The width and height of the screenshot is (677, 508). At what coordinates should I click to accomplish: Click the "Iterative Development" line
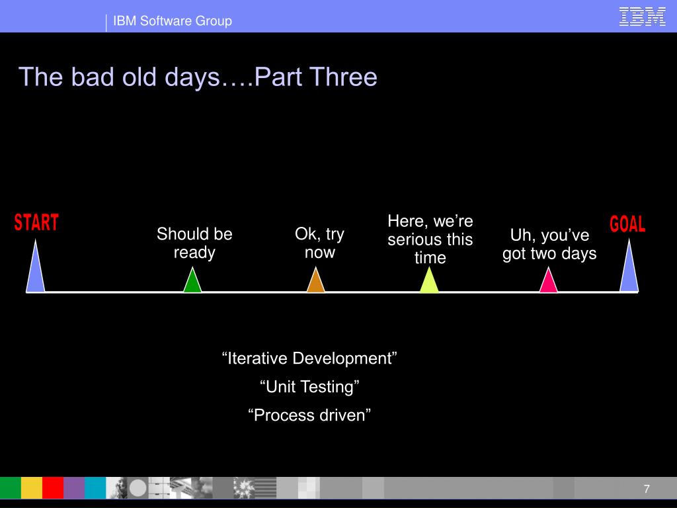coord(309,359)
